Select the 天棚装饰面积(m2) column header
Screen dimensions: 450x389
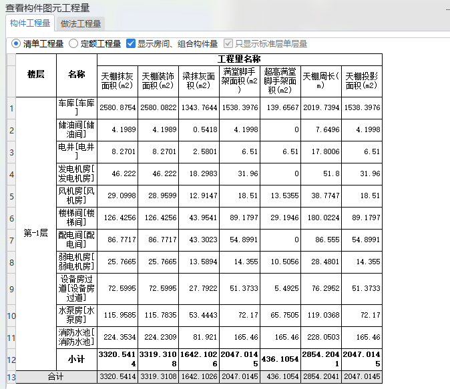(x=158, y=81)
